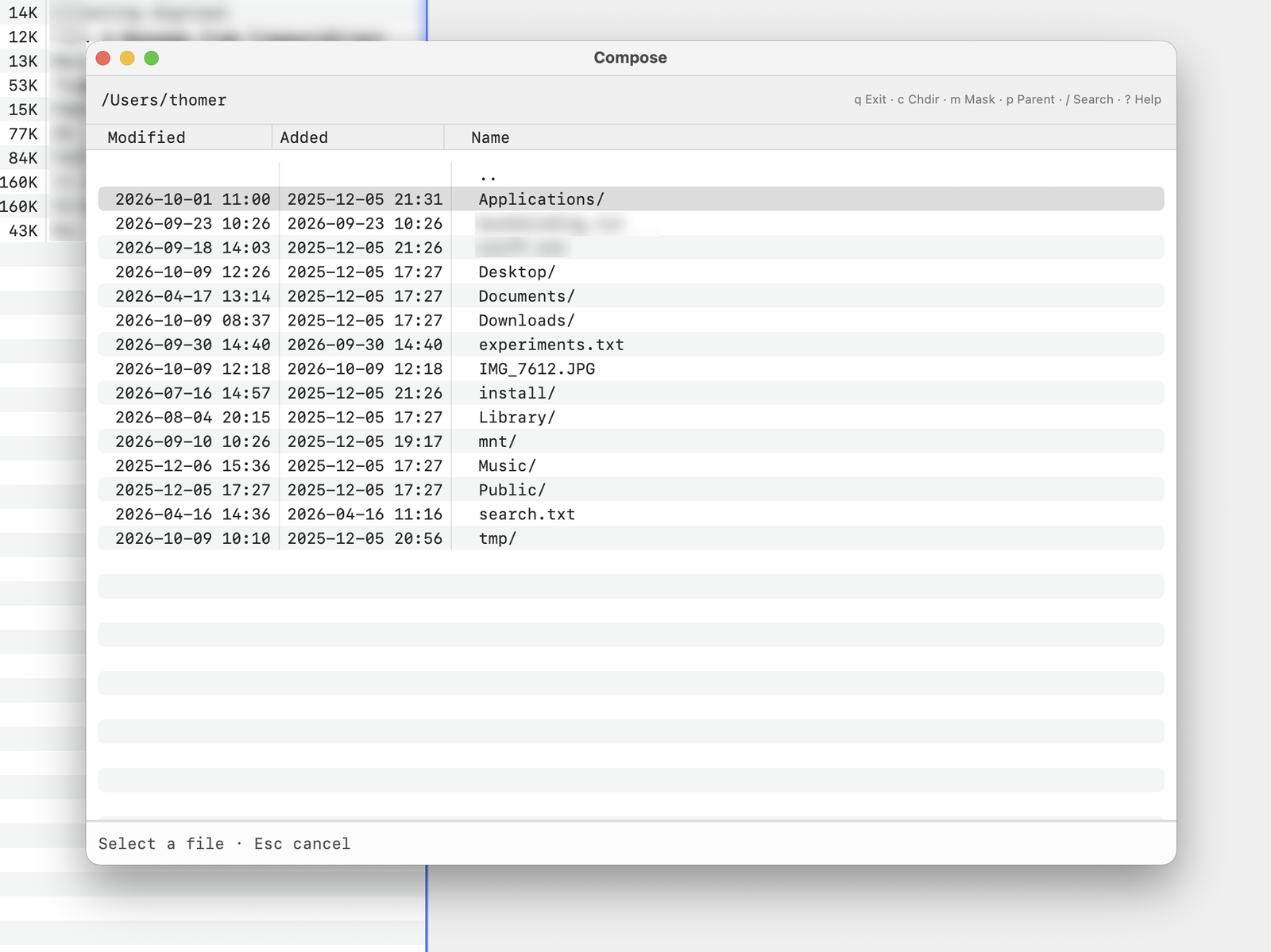Select the Applications/ folder row

tap(631, 199)
